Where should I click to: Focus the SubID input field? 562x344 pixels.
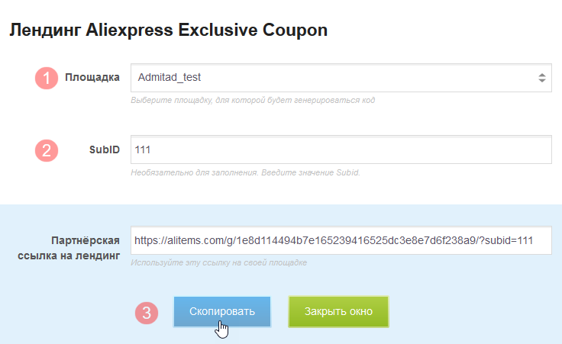coord(341,149)
